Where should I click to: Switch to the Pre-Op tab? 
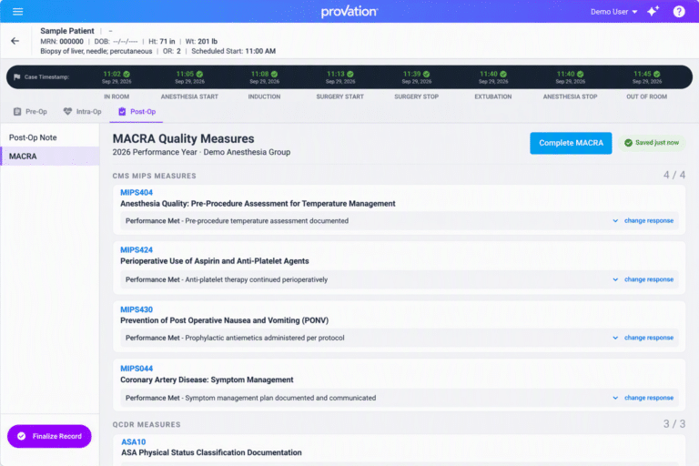coord(30,111)
